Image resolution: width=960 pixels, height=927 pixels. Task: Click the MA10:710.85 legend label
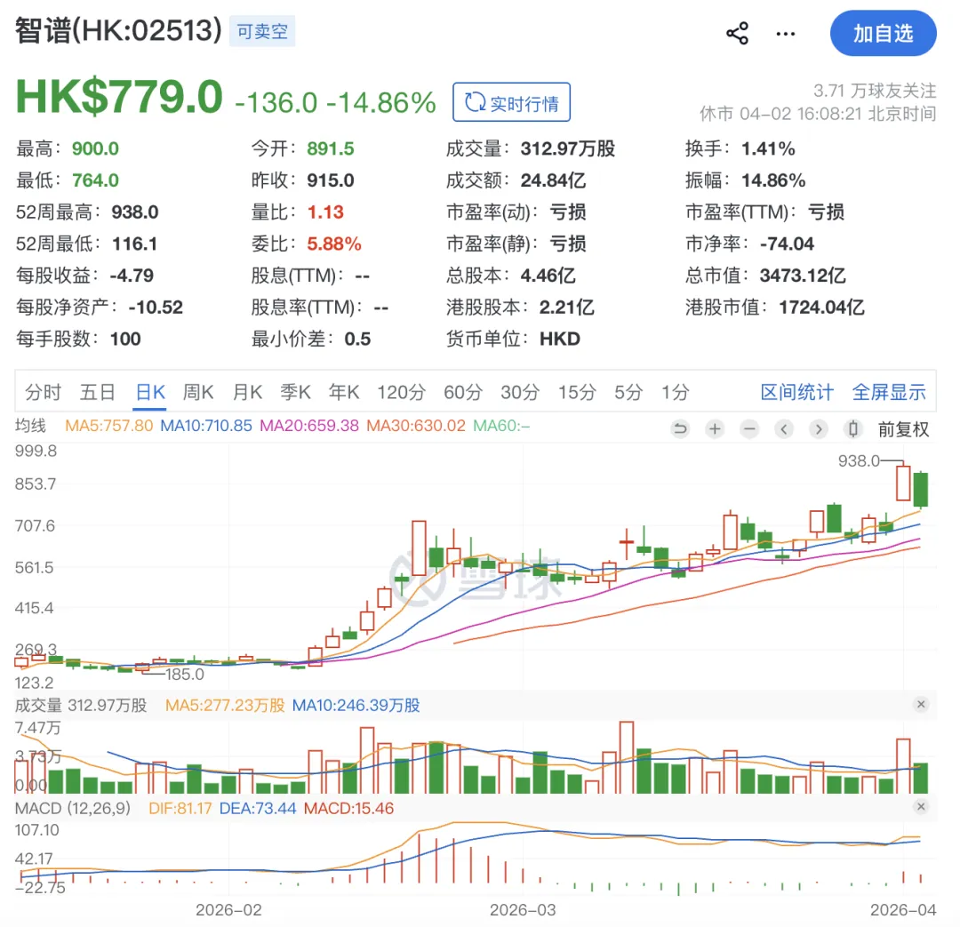tap(206, 426)
